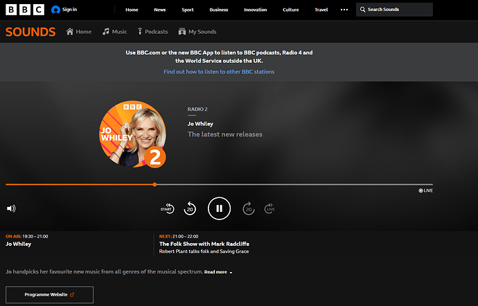Click the Sign in account icon
Viewport: 478px width, 306px height.
(x=55, y=10)
